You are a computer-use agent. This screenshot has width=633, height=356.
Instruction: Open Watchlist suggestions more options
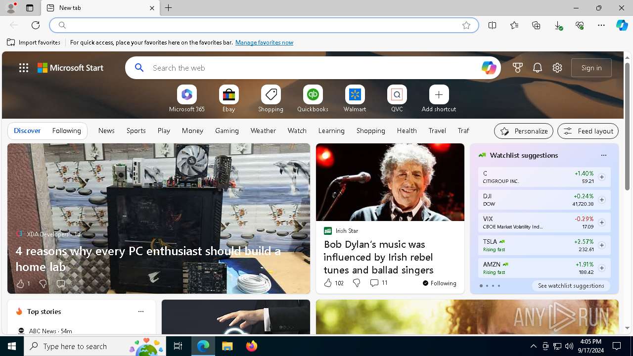pos(603,155)
